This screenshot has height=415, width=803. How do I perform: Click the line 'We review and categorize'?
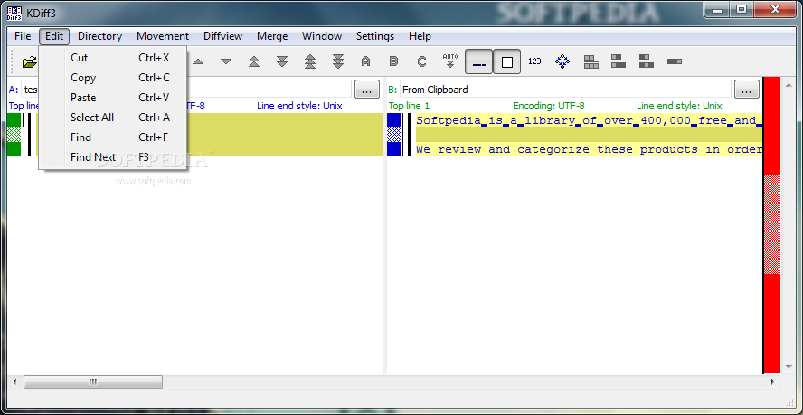(589, 149)
